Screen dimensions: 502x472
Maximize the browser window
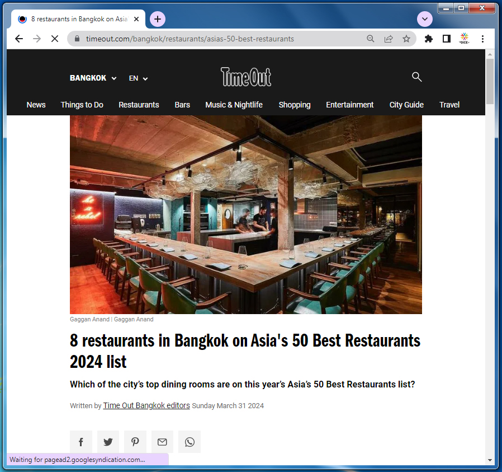point(461,8)
